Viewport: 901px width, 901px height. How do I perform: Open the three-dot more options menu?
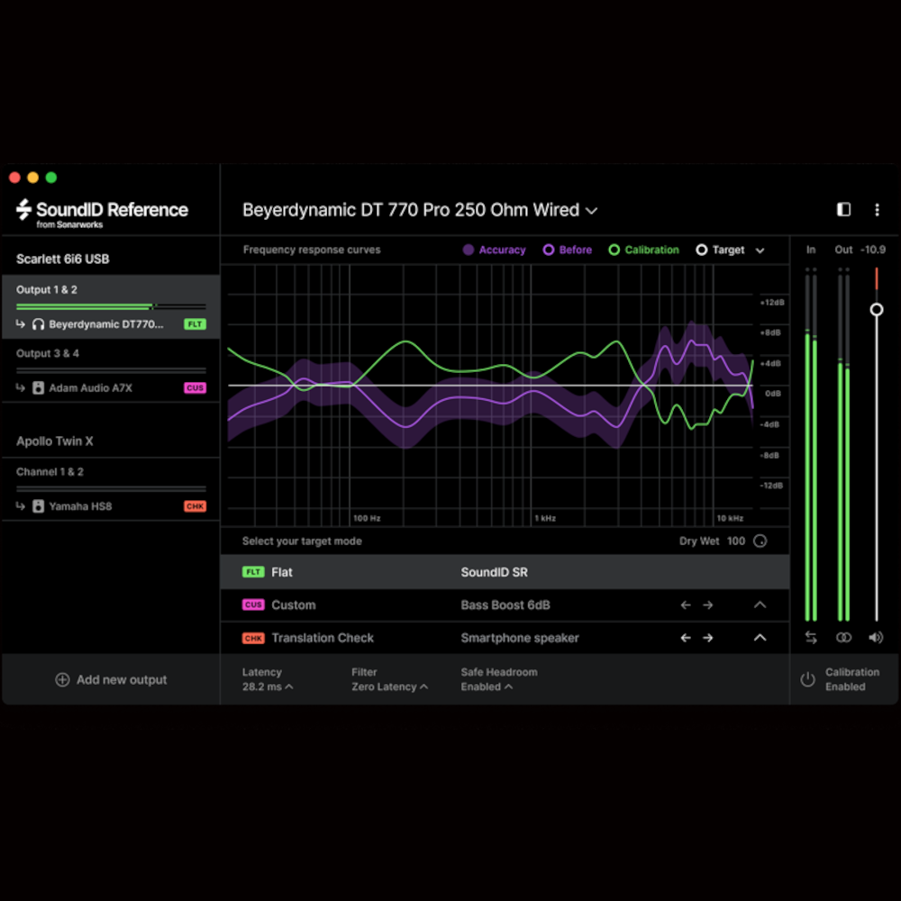click(x=877, y=210)
